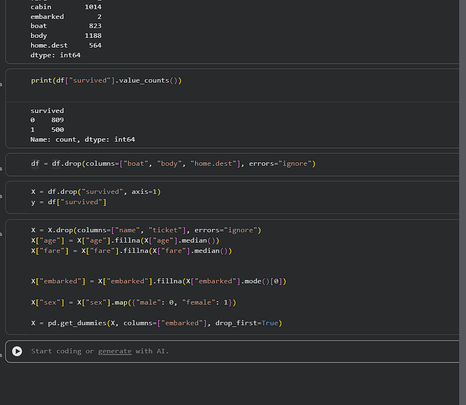Click the 'boat 823' output row
The image size is (466, 405).
[66, 26]
